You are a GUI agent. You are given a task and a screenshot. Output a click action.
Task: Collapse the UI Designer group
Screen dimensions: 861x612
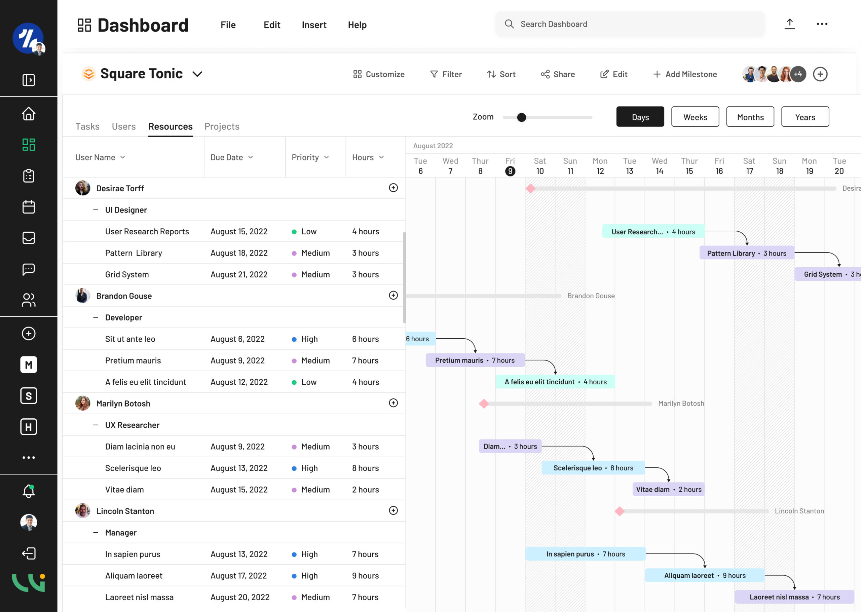96,210
